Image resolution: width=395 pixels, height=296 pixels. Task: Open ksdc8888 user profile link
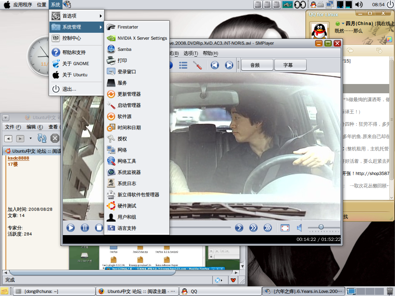[x=19, y=158]
